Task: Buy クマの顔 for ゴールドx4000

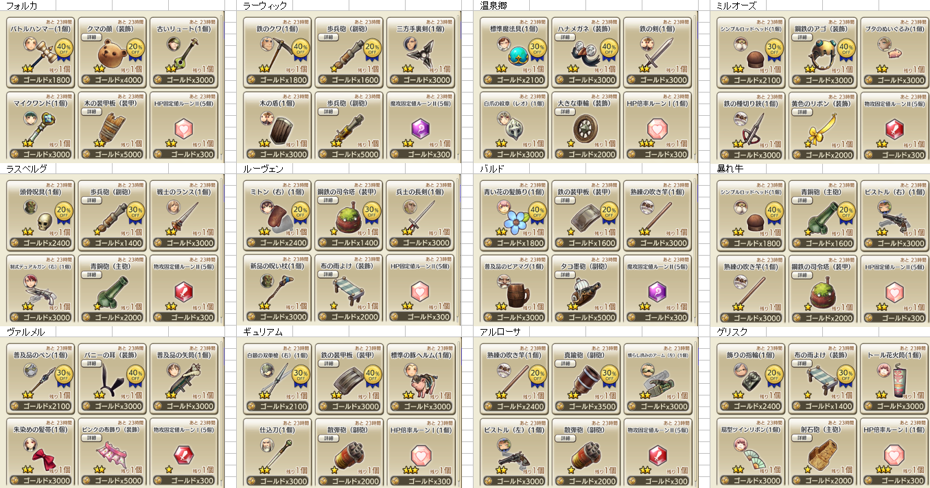Action: [111, 80]
